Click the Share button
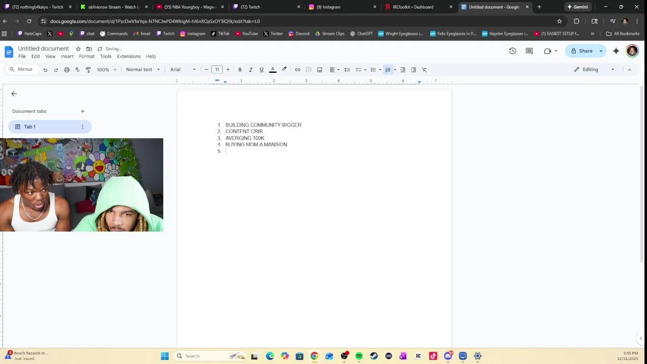Image resolution: width=647 pixels, height=364 pixels. 582,51
